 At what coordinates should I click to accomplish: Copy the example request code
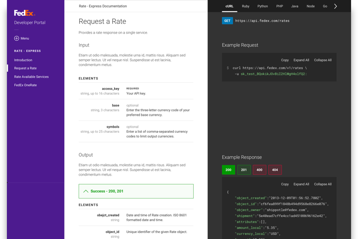pyautogui.click(x=285, y=60)
